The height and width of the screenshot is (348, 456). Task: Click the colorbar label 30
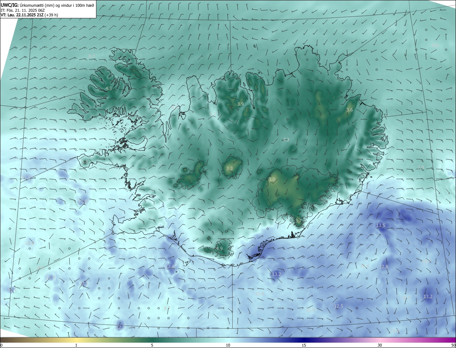380,346
